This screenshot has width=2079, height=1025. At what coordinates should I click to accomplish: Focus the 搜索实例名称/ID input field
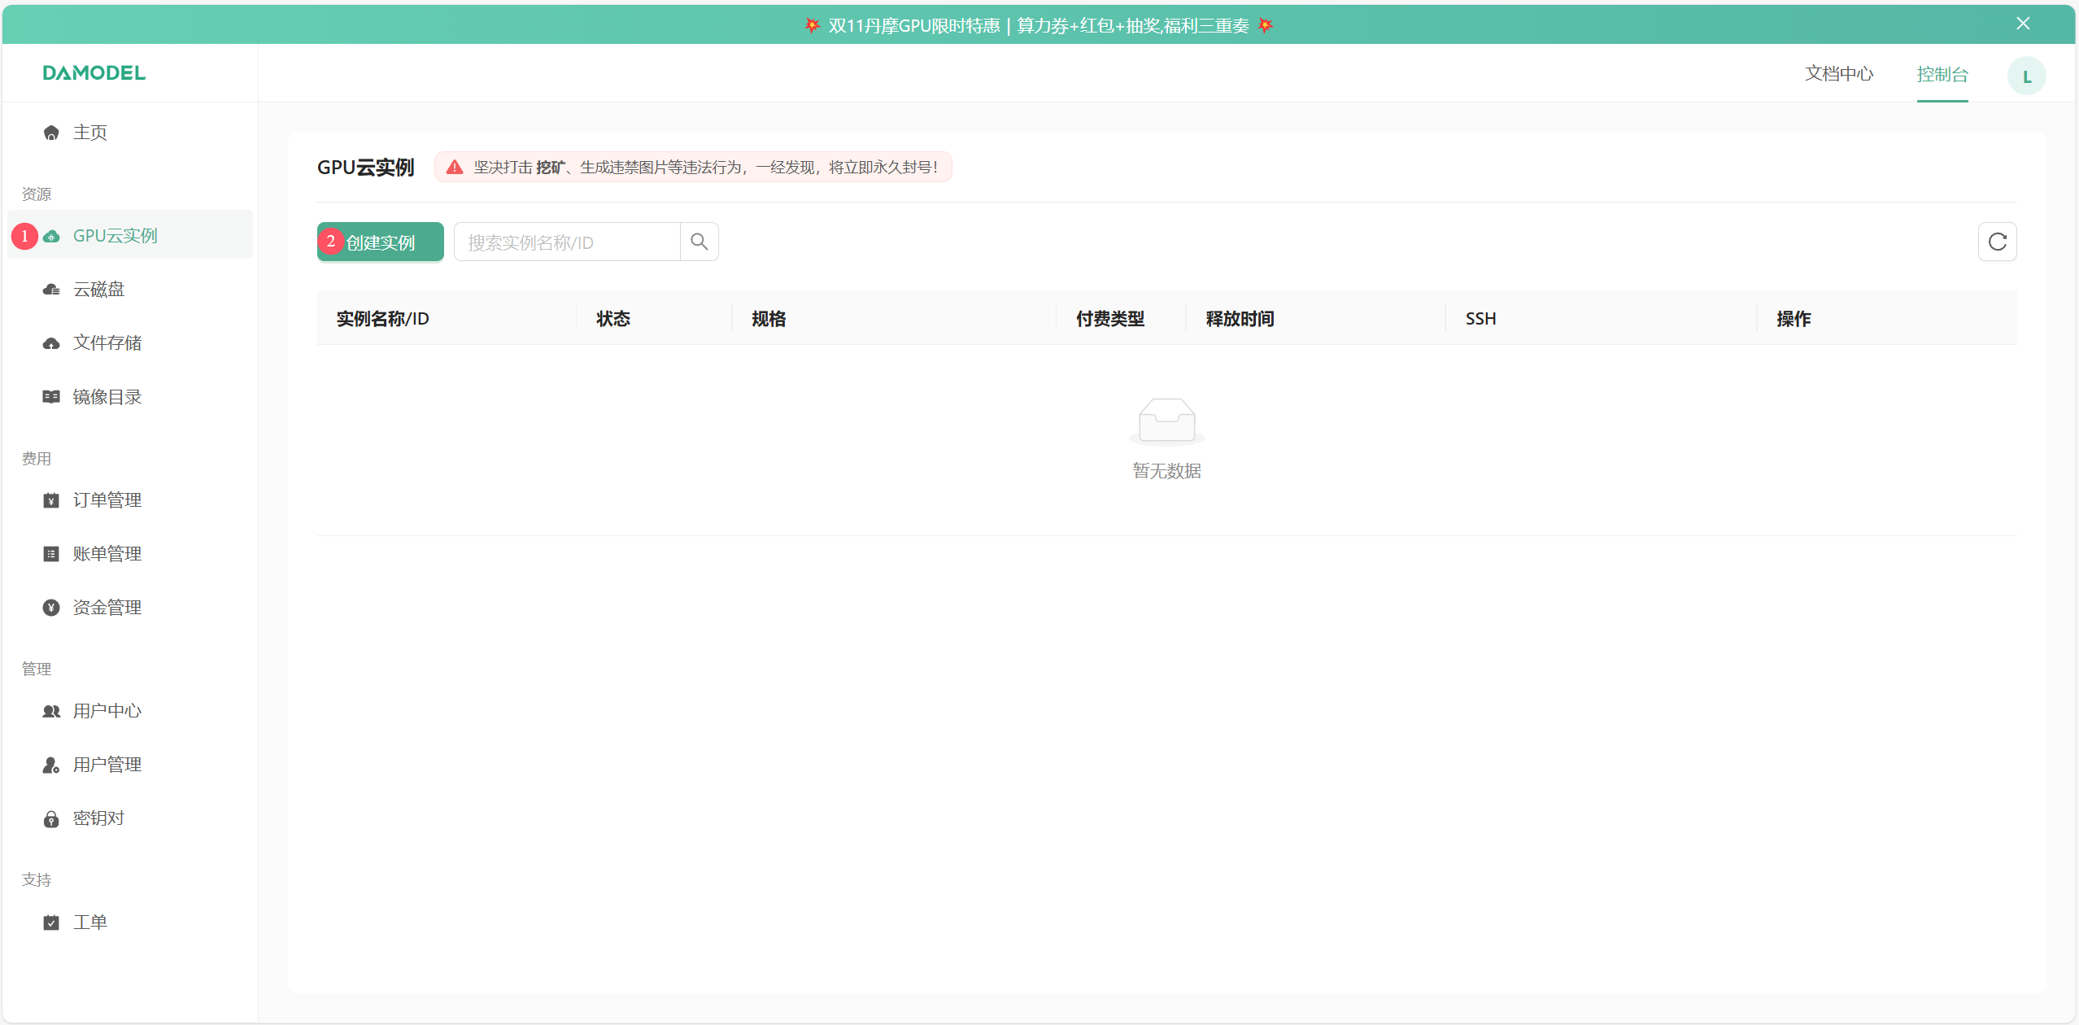click(567, 242)
